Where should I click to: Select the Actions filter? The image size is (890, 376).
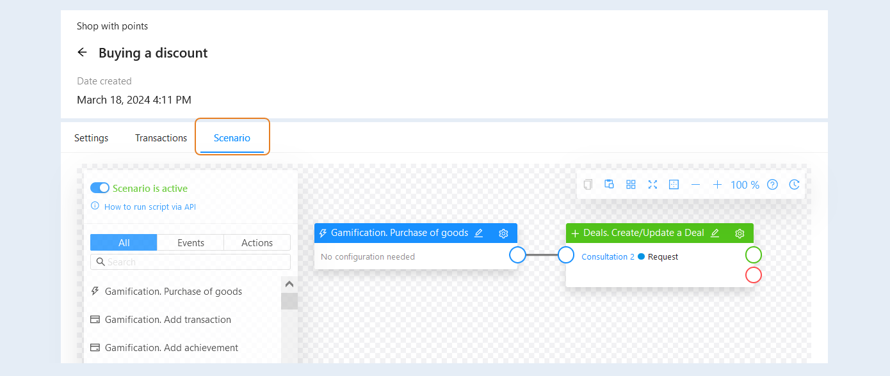pos(257,242)
